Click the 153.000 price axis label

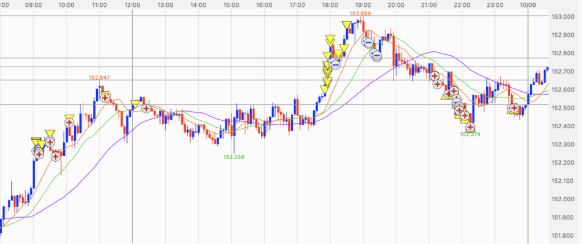click(563, 17)
